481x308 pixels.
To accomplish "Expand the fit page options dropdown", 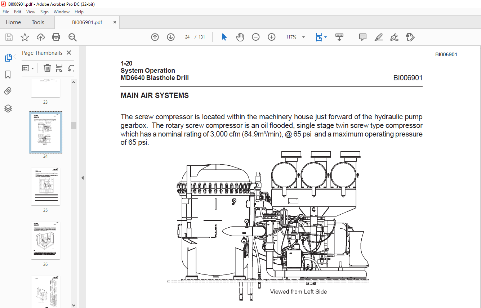I will [x=325, y=37].
